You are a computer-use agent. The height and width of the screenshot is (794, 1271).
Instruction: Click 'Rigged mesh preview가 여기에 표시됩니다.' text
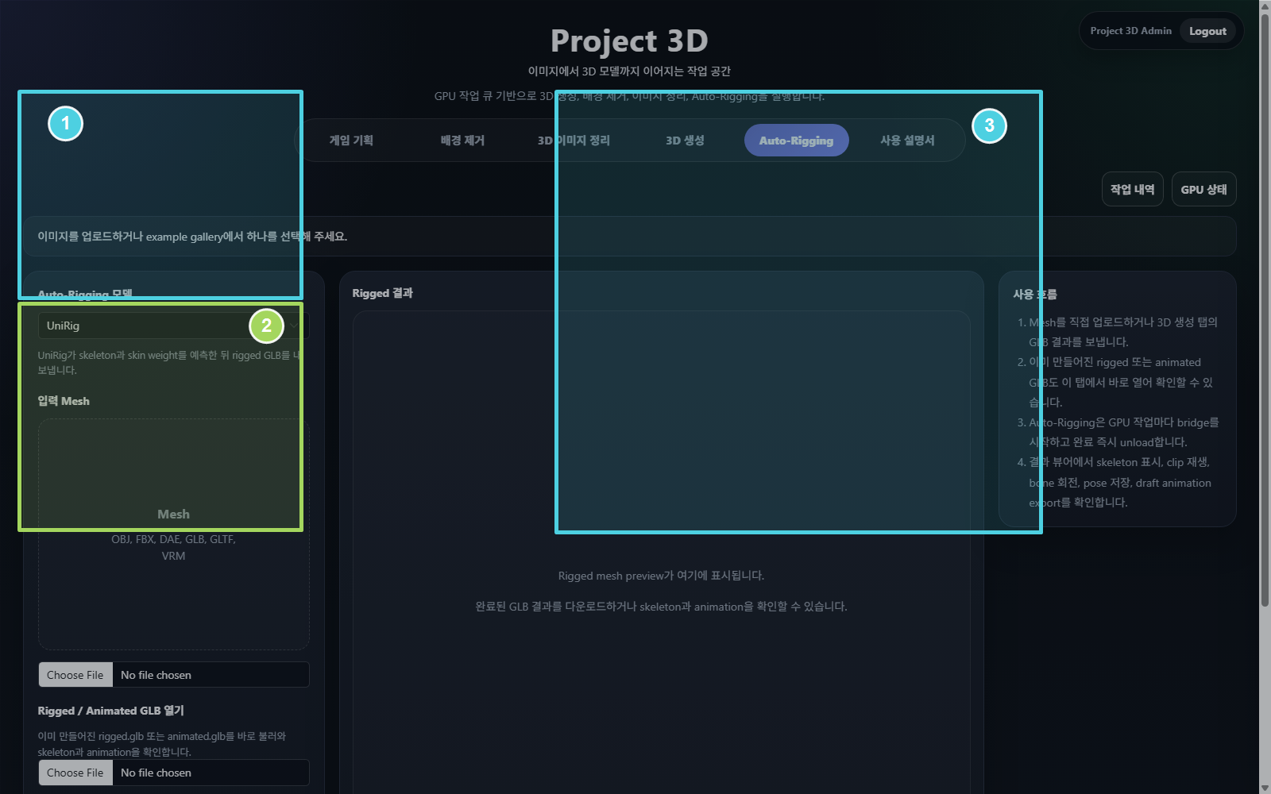pos(661,576)
